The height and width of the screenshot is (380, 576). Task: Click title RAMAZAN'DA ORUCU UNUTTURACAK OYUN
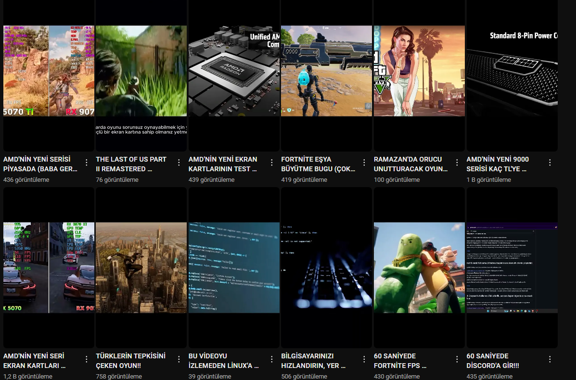point(410,164)
